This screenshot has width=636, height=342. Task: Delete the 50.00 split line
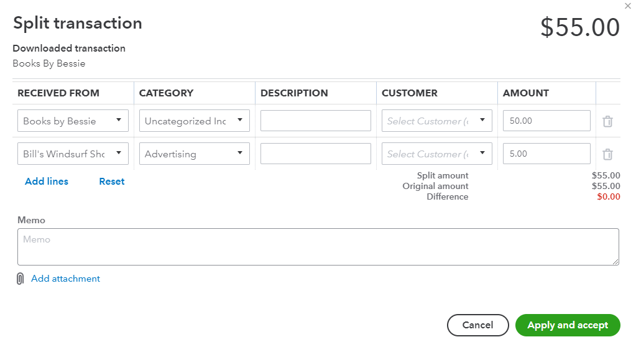click(x=607, y=121)
